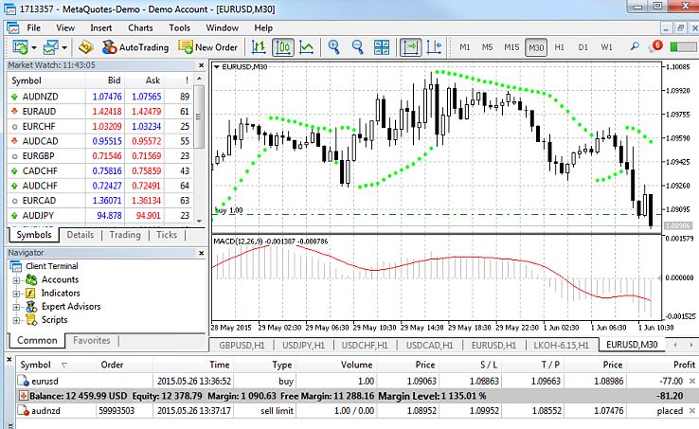Switch to Details tab in Market Watch

[x=81, y=235]
